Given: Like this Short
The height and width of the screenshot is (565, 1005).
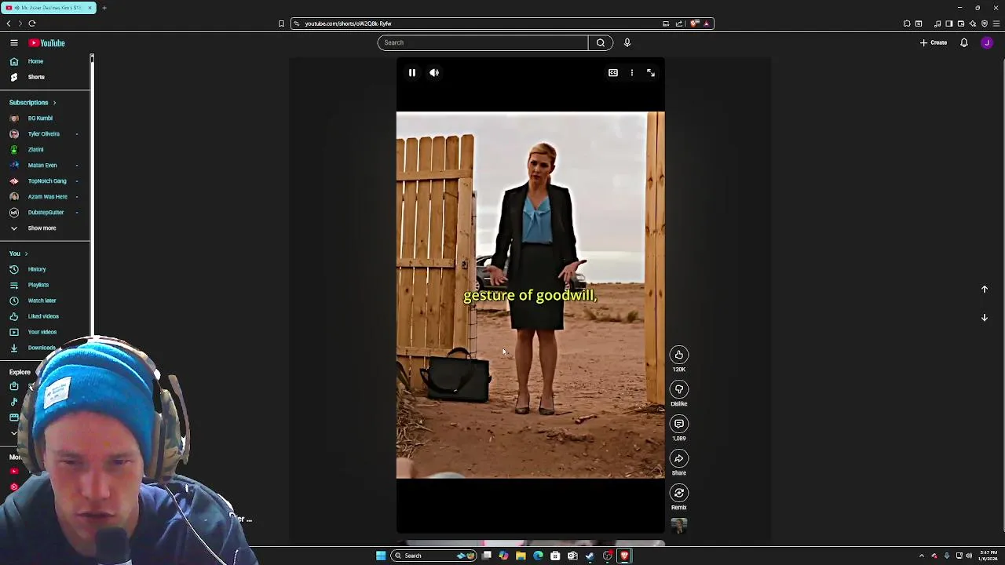Looking at the screenshot, I should click(x=679, y=355).
